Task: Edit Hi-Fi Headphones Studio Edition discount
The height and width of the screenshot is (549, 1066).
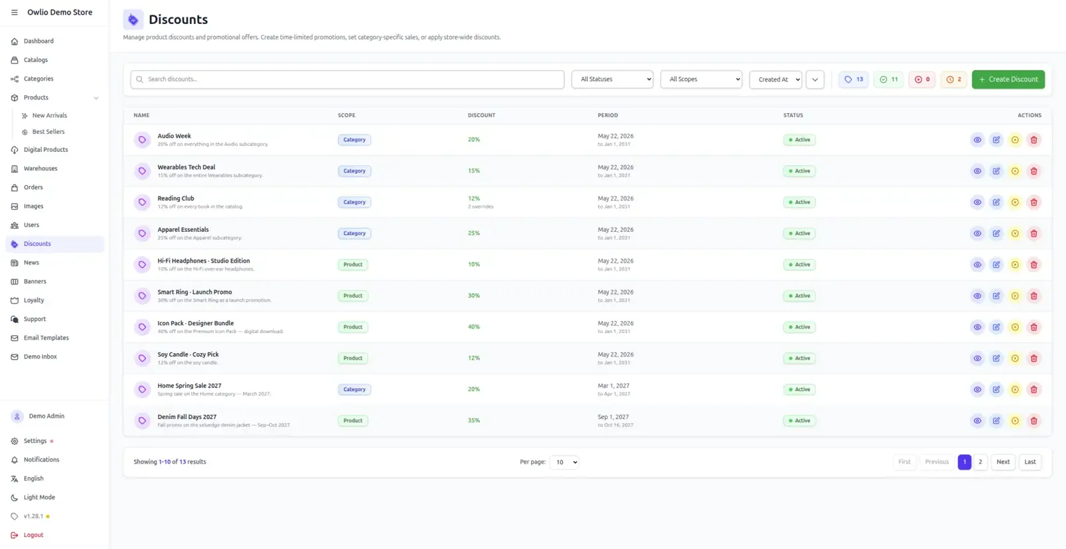Action: 996,265
